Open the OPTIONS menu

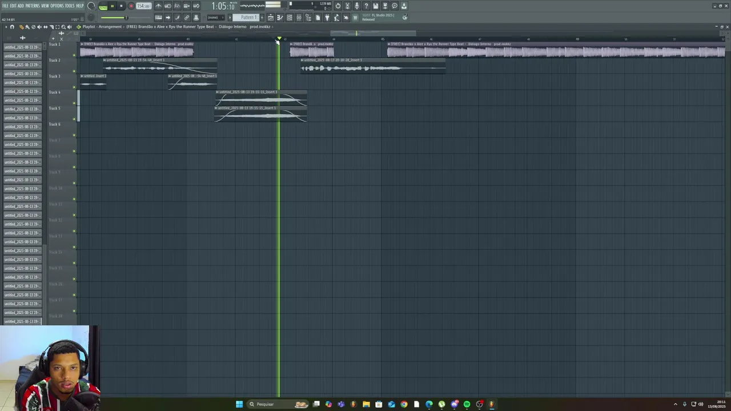57,6
